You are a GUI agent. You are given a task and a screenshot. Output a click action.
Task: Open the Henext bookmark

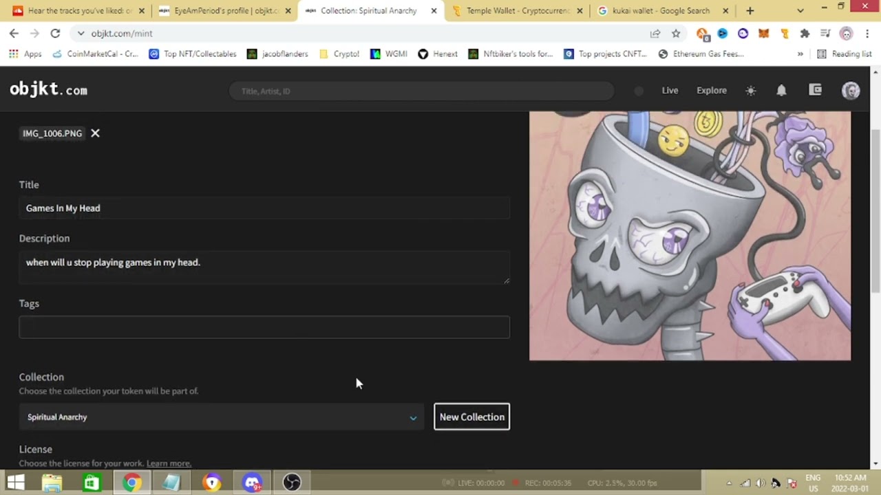(438, 54)
